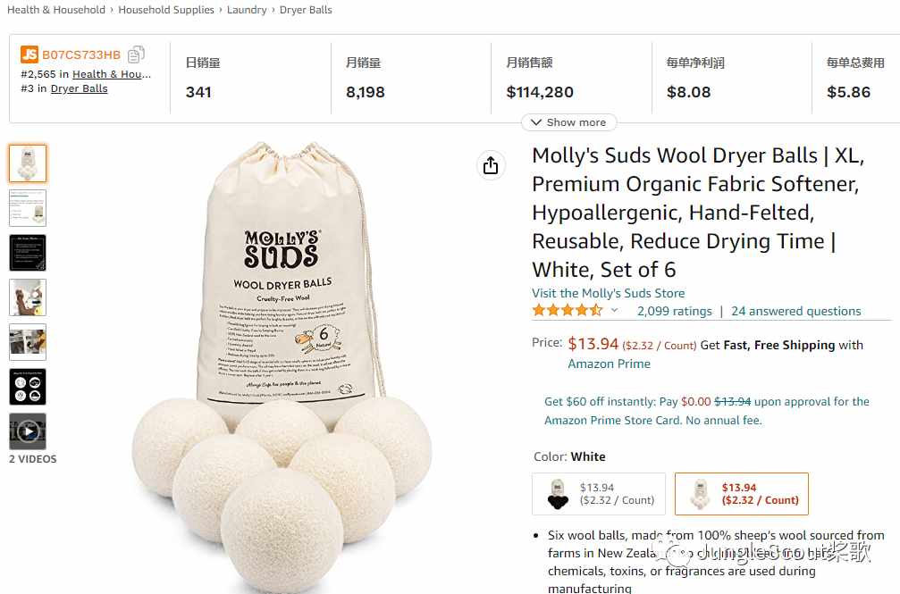
Task: Open the 2,099 ratings link
Action: [x=674, y=311]
